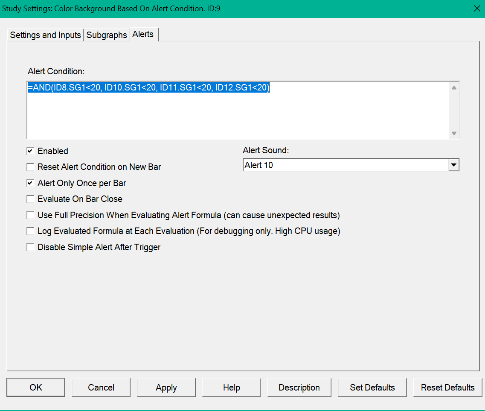485x411 pixels.
Task: Apply the alert settings
Action: 166,388
